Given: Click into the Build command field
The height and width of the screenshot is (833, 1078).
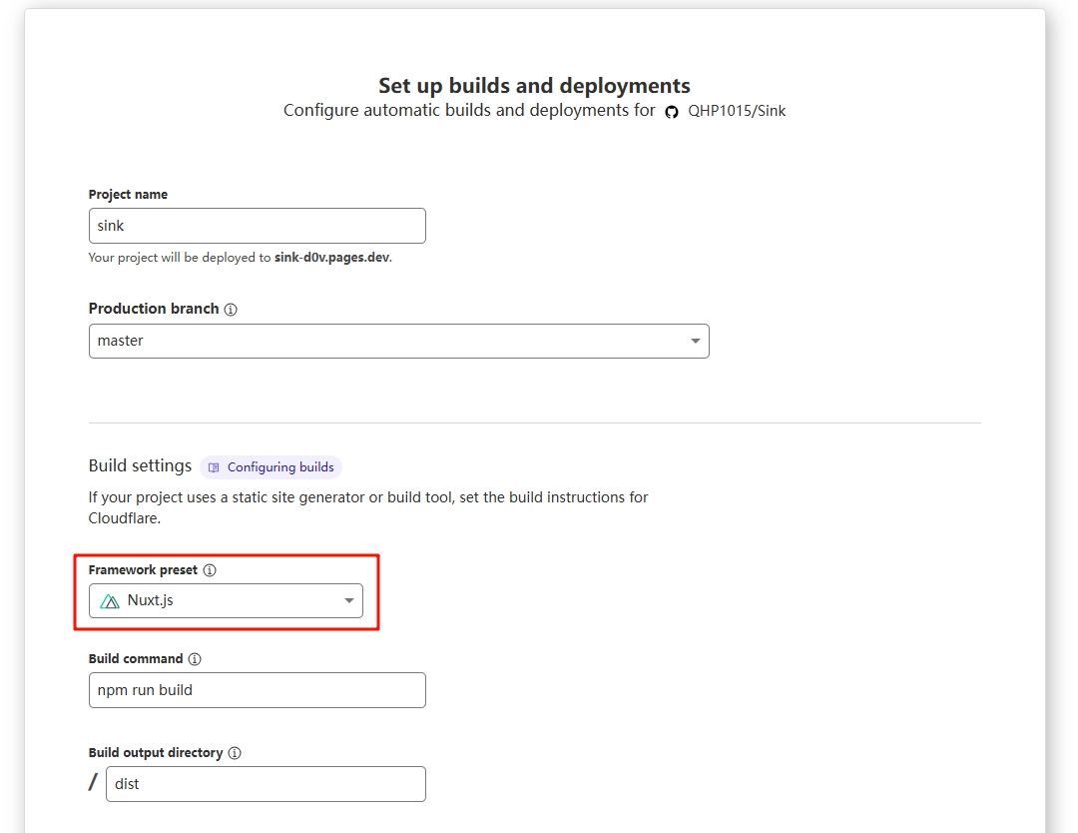Looking at the screenshot, I should click(x=257, y=690).
